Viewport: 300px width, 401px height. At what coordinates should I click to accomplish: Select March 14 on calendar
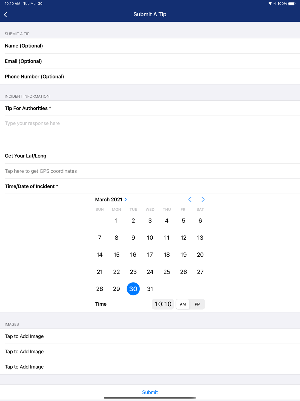pyautogui.click(x=100, y=255)
